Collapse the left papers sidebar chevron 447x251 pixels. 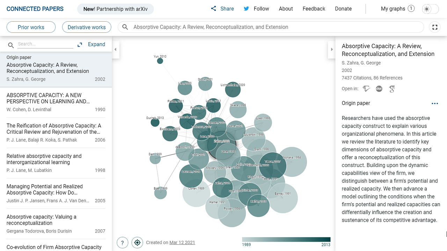(x=115, y=50)
